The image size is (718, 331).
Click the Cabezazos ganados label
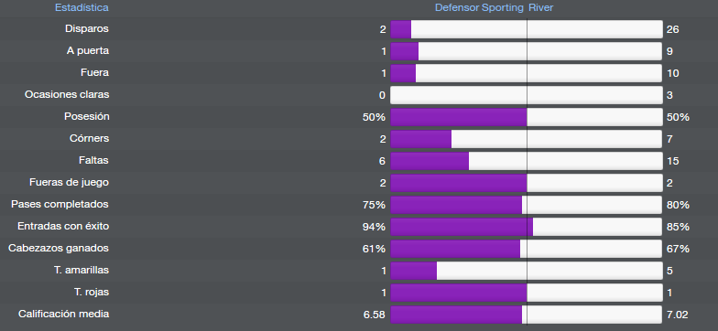click(59, 249)
